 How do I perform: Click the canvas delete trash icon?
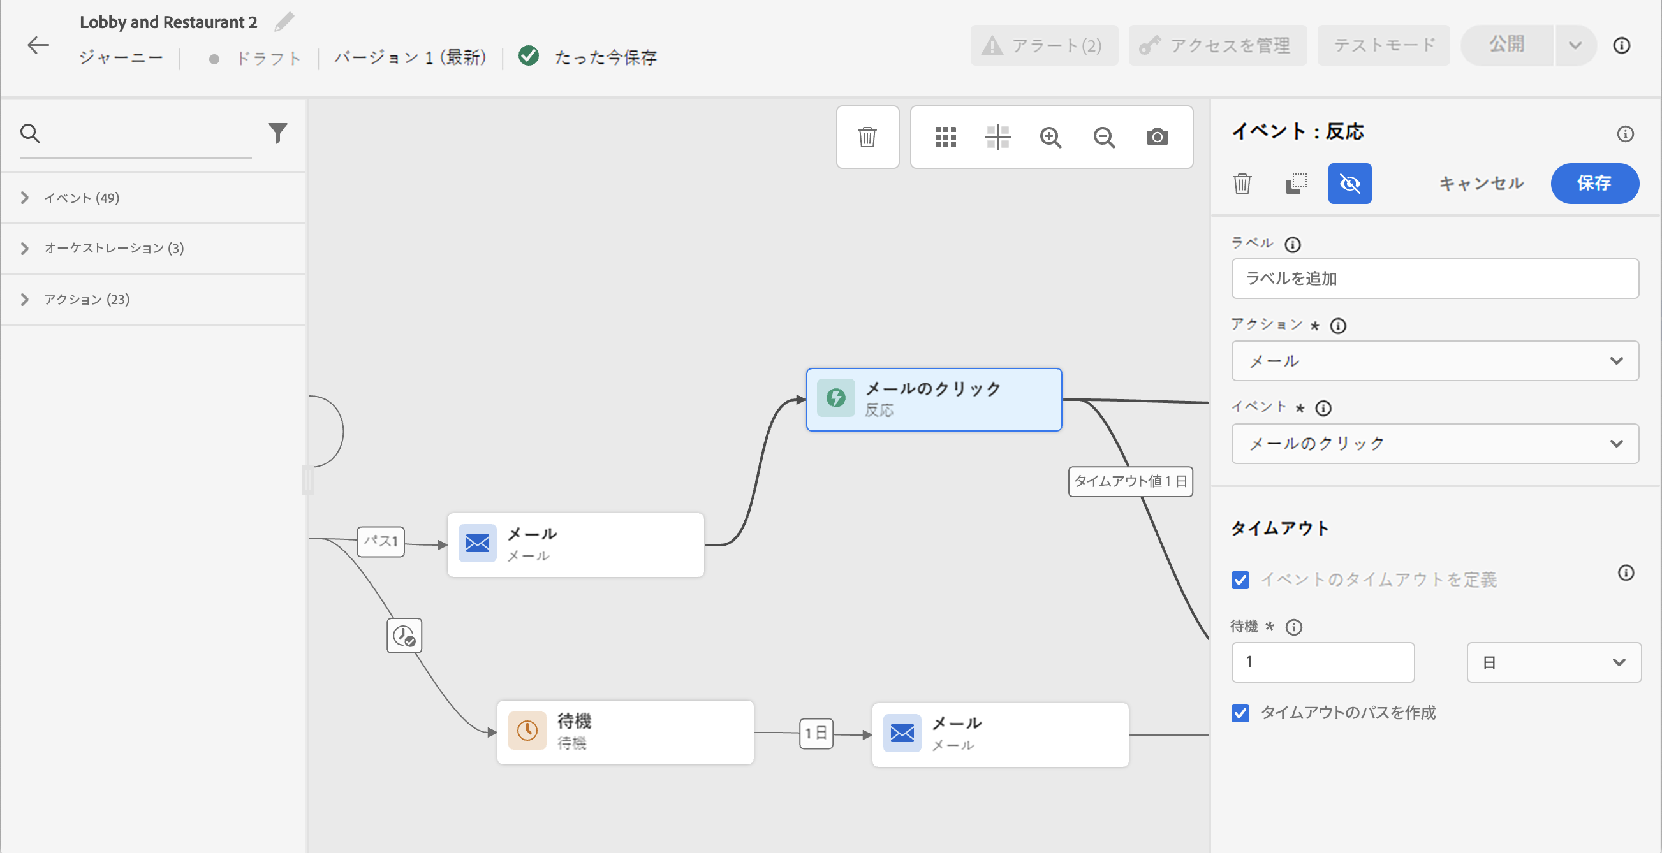click(x=867, y=136)
